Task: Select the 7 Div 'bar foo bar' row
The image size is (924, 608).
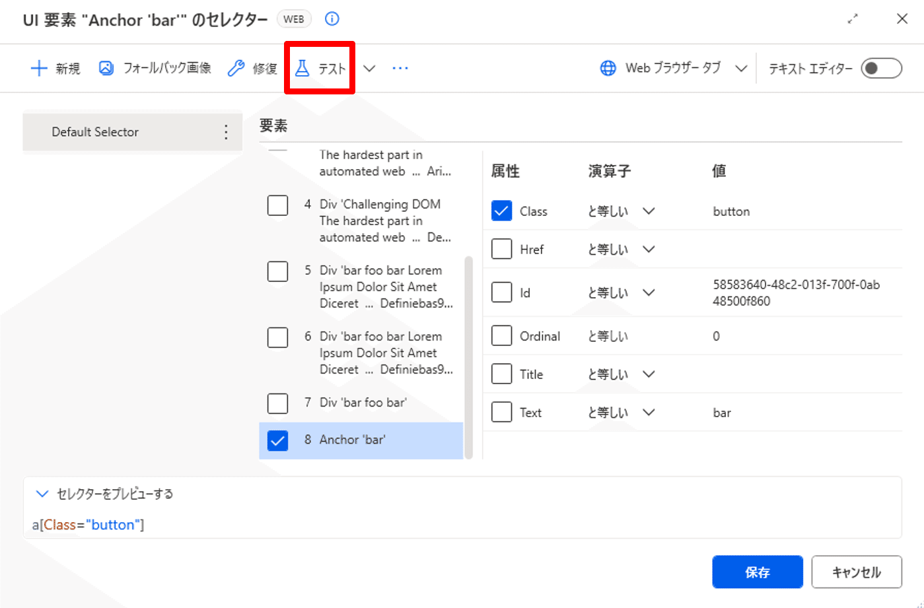Action: [361, 403]
